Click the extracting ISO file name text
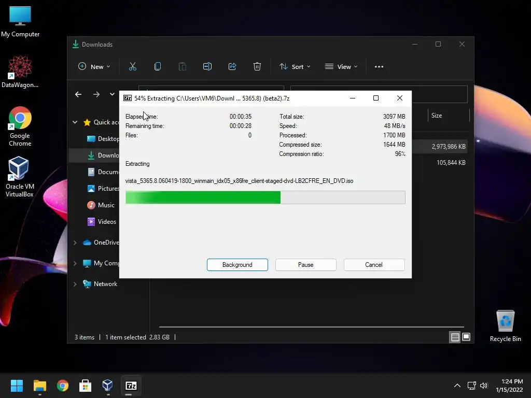 click(x=239, y=181)
